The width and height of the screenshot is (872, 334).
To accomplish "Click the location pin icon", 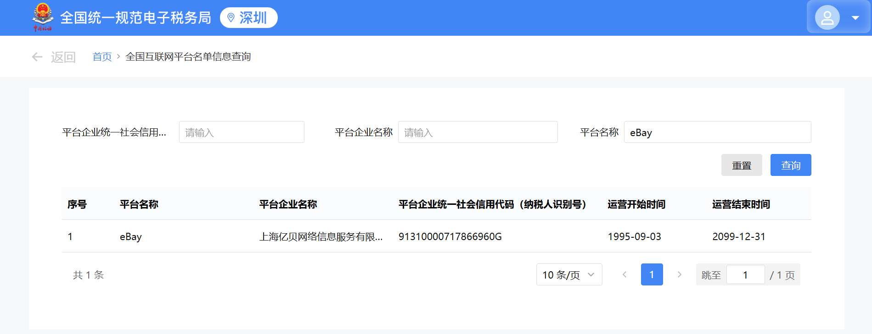I will tap(231, 18).
